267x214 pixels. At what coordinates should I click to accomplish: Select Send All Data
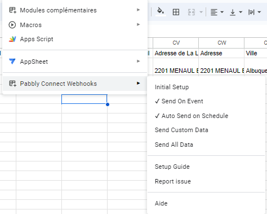coord(206,145)
